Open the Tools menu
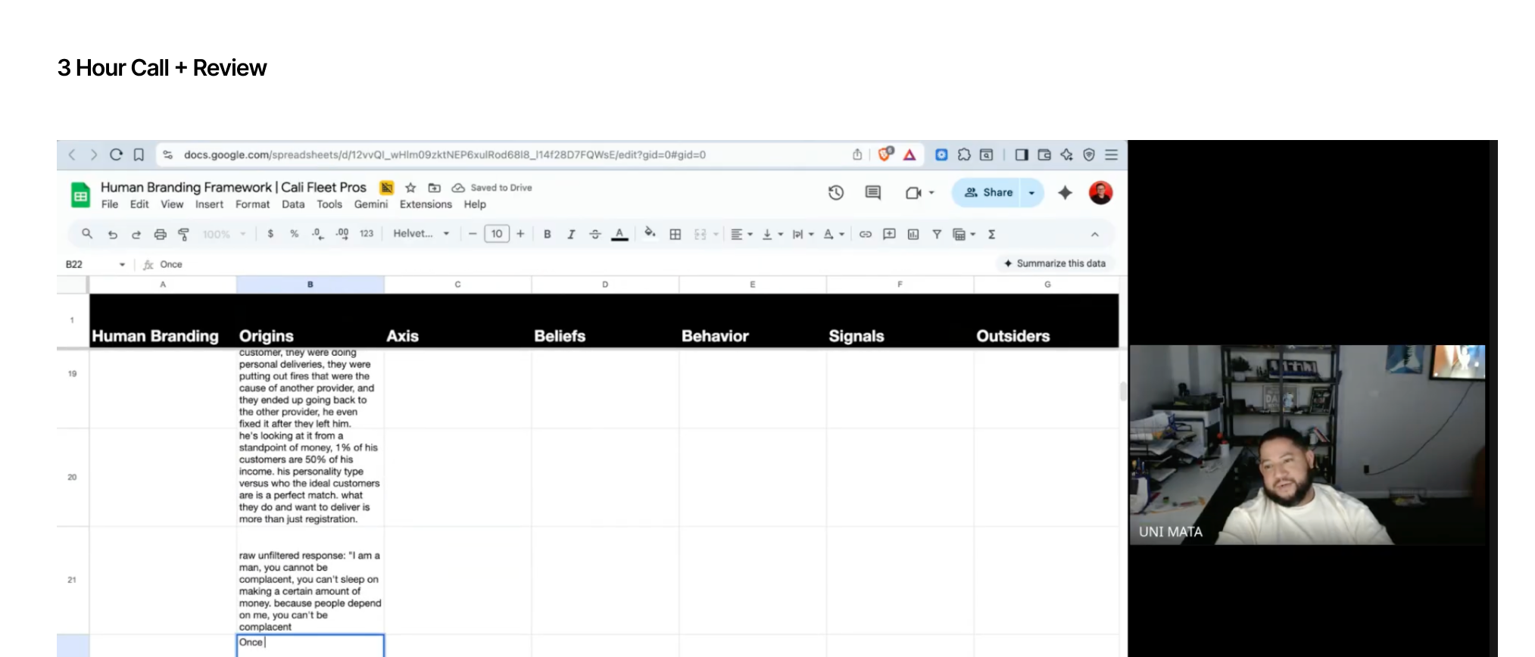The image size is (1535, 657). [x=329, y=204]
